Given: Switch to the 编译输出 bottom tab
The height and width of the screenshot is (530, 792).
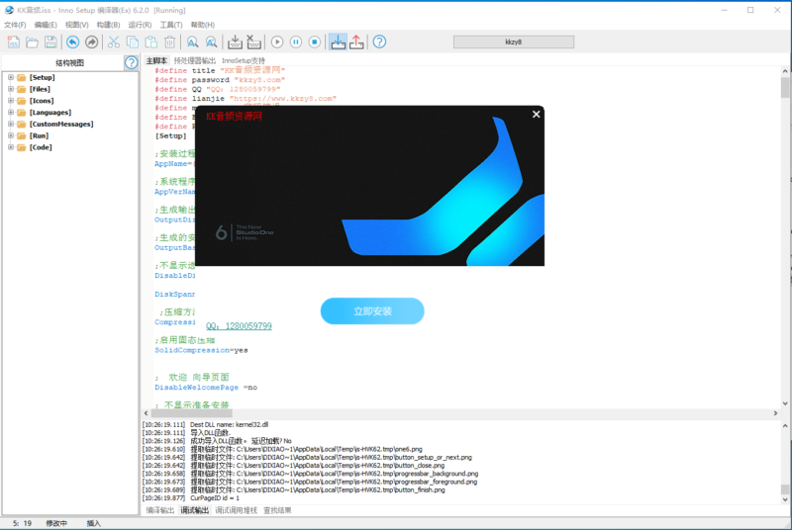Looking at the screenshot, I should [159, 510].
